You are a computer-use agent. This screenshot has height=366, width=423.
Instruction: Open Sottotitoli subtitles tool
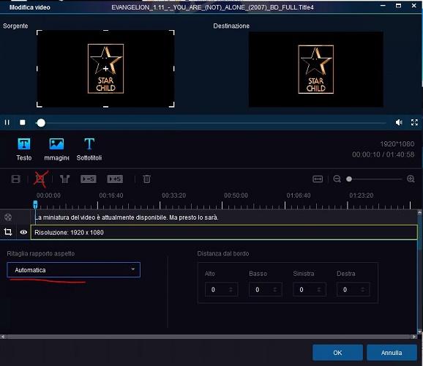(89, 144)
